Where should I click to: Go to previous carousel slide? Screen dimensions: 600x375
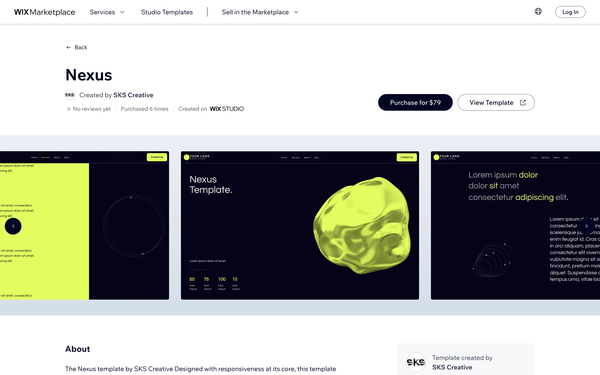13,226
